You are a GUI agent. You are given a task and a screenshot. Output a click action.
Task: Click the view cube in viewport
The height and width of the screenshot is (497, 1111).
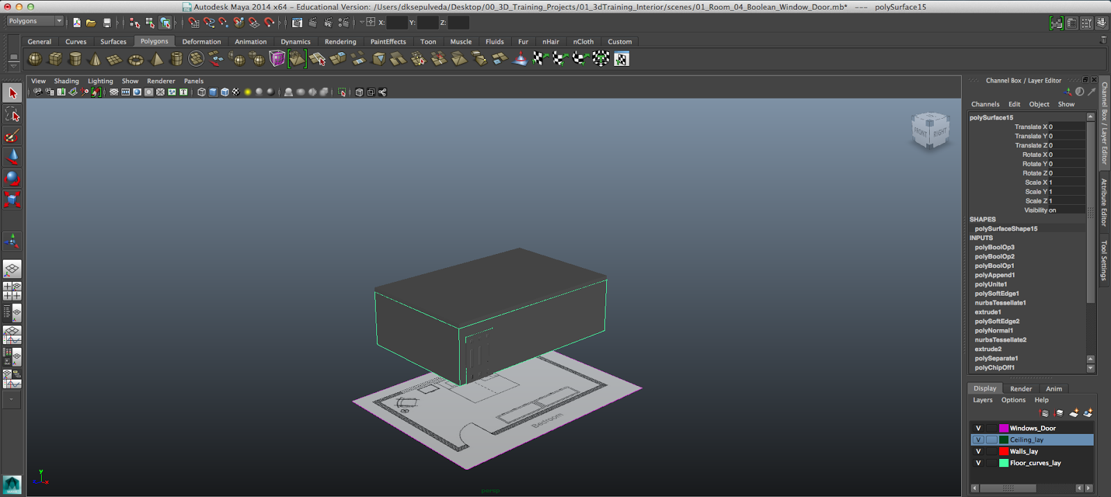coord(930,130)
